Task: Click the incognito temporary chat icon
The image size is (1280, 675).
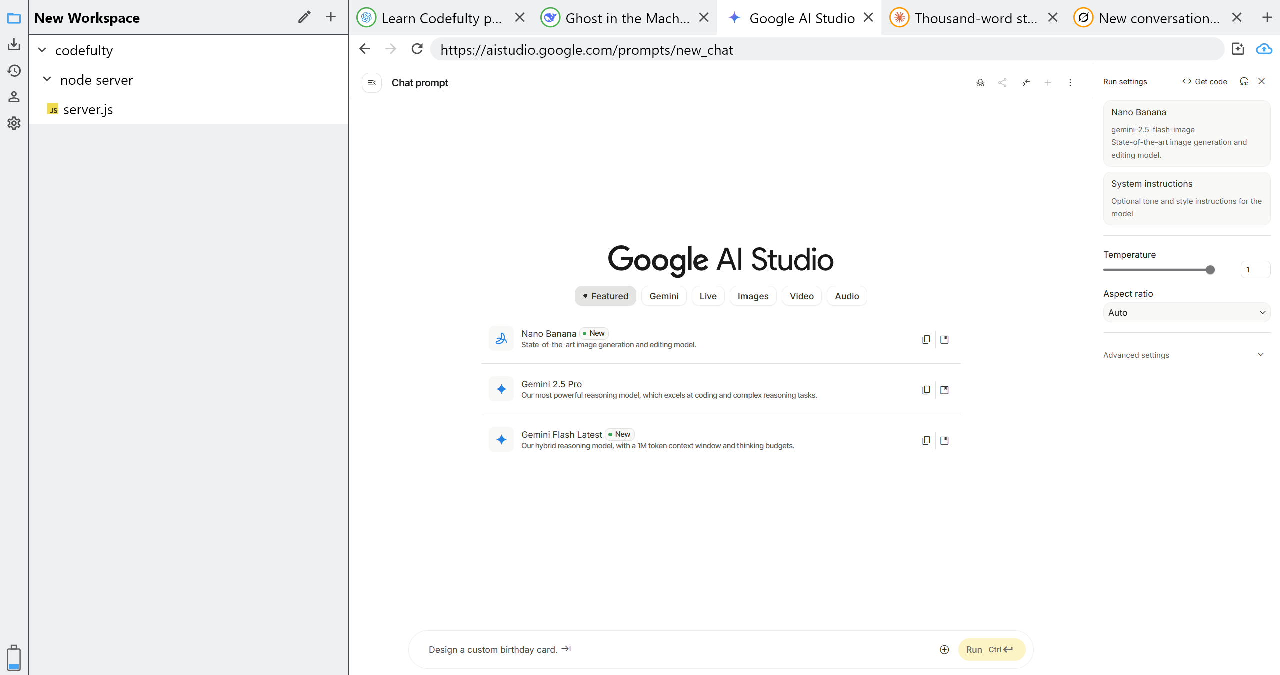Action: [x=980, y=83]
